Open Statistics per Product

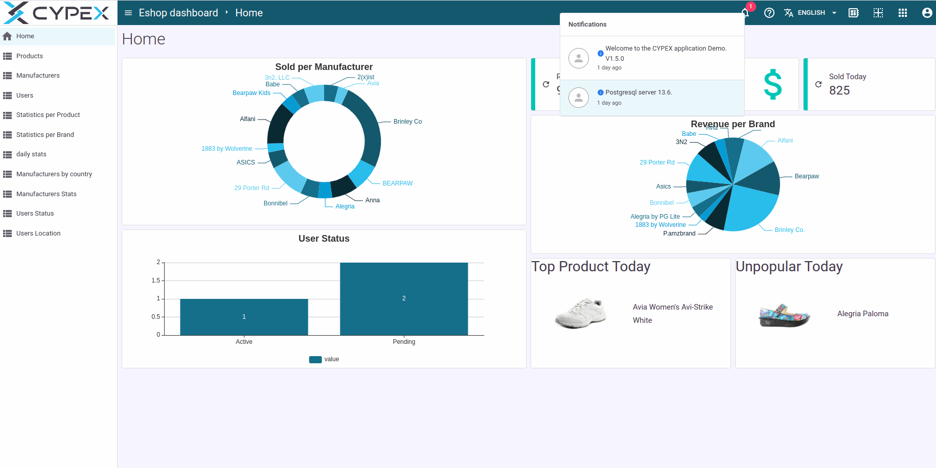tap(58, 115)
